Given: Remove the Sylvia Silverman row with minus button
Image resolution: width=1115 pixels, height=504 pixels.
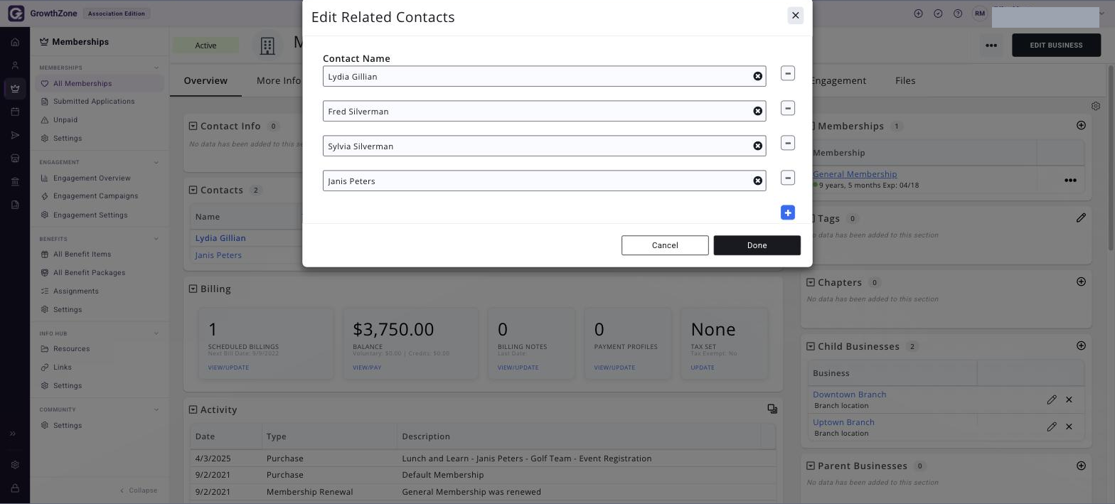Looking at the screenshot, I should 787,143.
